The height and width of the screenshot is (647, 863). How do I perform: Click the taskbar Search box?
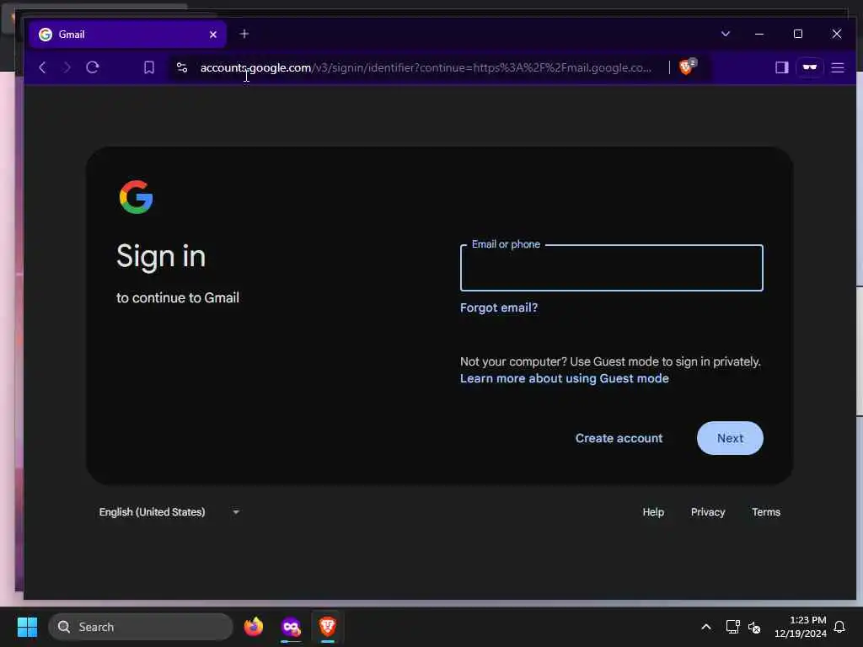click(x=141, y=627)
